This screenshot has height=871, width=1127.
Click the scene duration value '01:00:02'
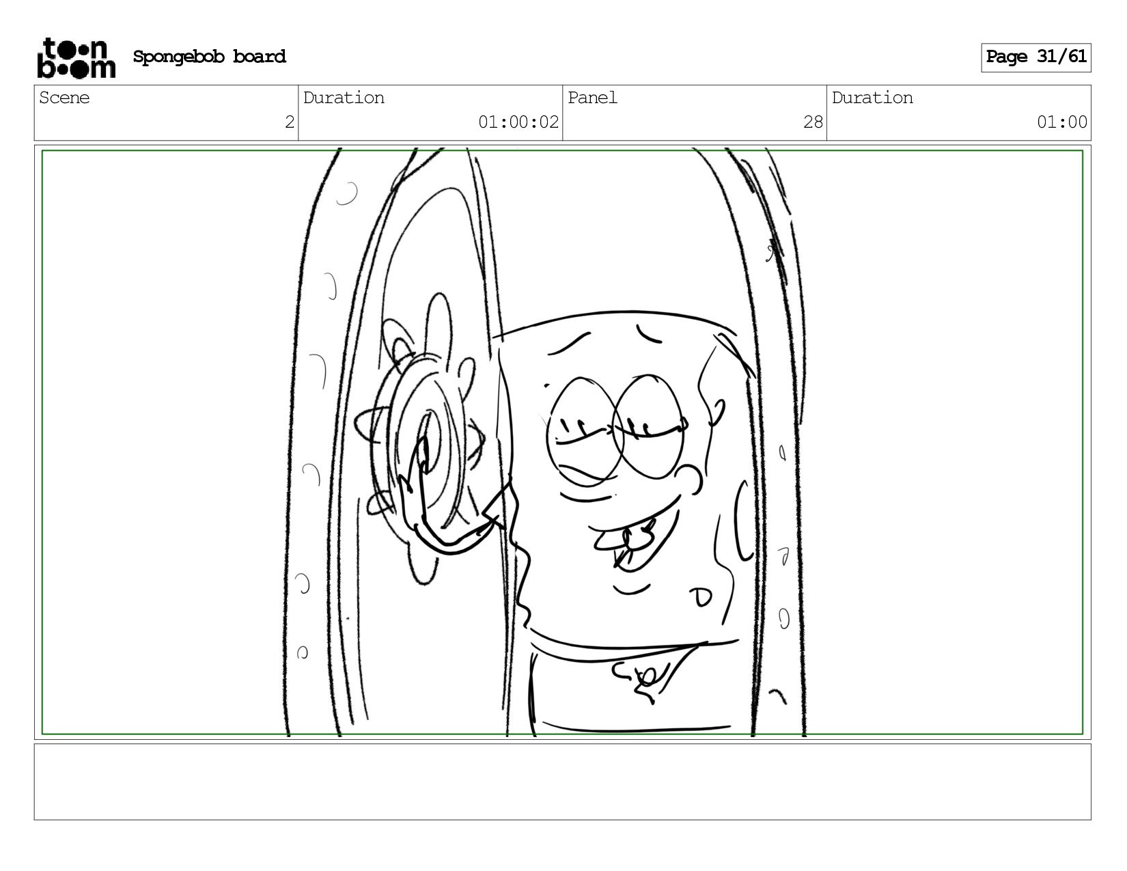pos(518,122)
